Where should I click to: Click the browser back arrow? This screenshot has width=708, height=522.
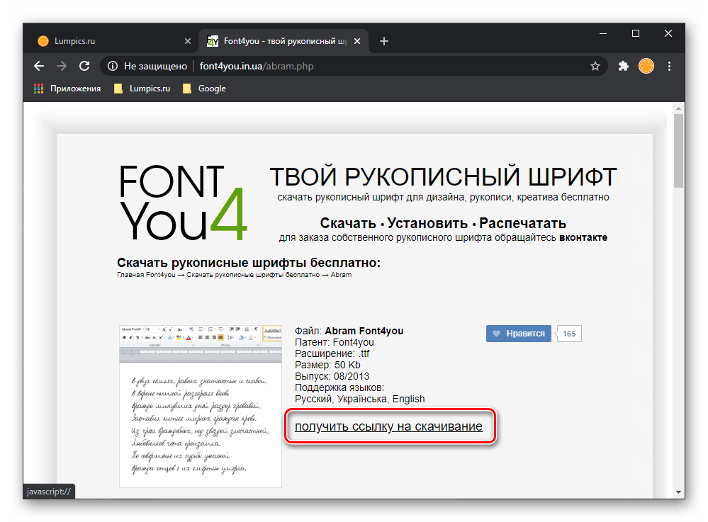tap(39, 66)
